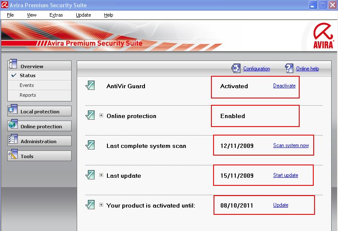338x231 pixels.
Task: Open the Extras menu
Action: pos(56,15)
